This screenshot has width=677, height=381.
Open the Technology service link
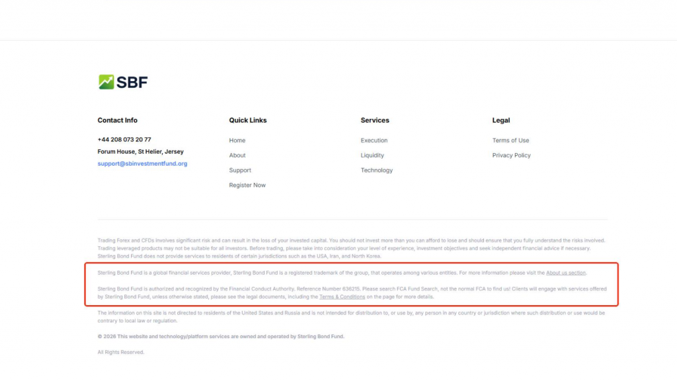(x=376, y=170)
